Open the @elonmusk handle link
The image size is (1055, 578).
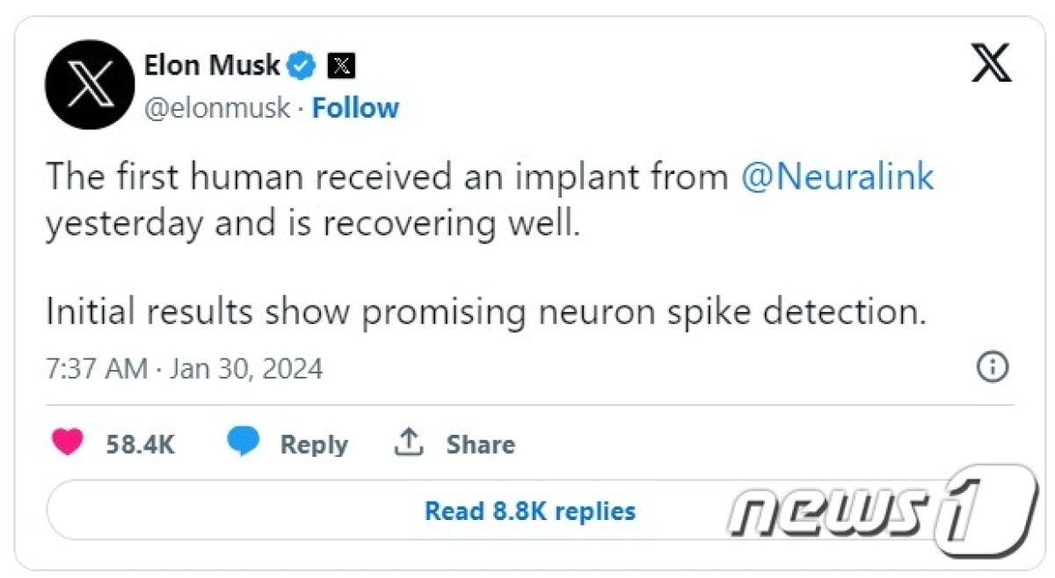click(216, 108)
